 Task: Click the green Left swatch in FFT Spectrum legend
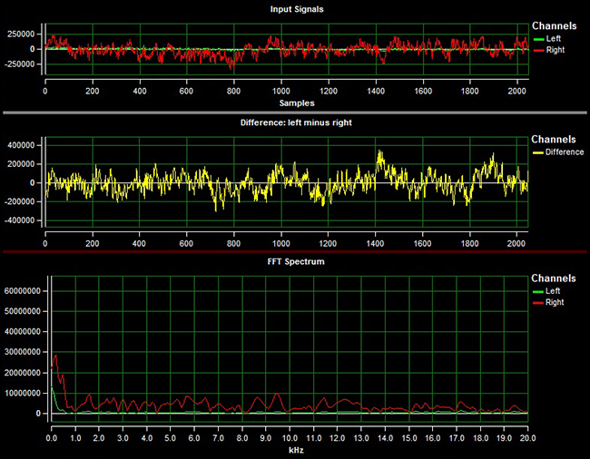point(537,291)
